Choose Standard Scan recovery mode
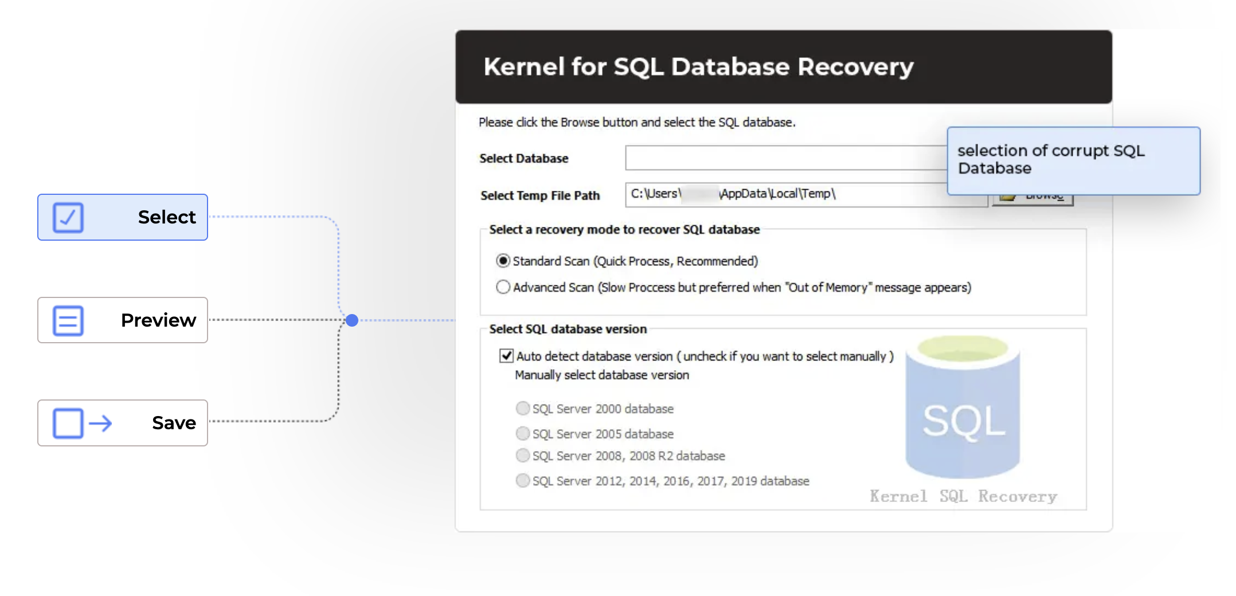 click(x=503, y=261)
